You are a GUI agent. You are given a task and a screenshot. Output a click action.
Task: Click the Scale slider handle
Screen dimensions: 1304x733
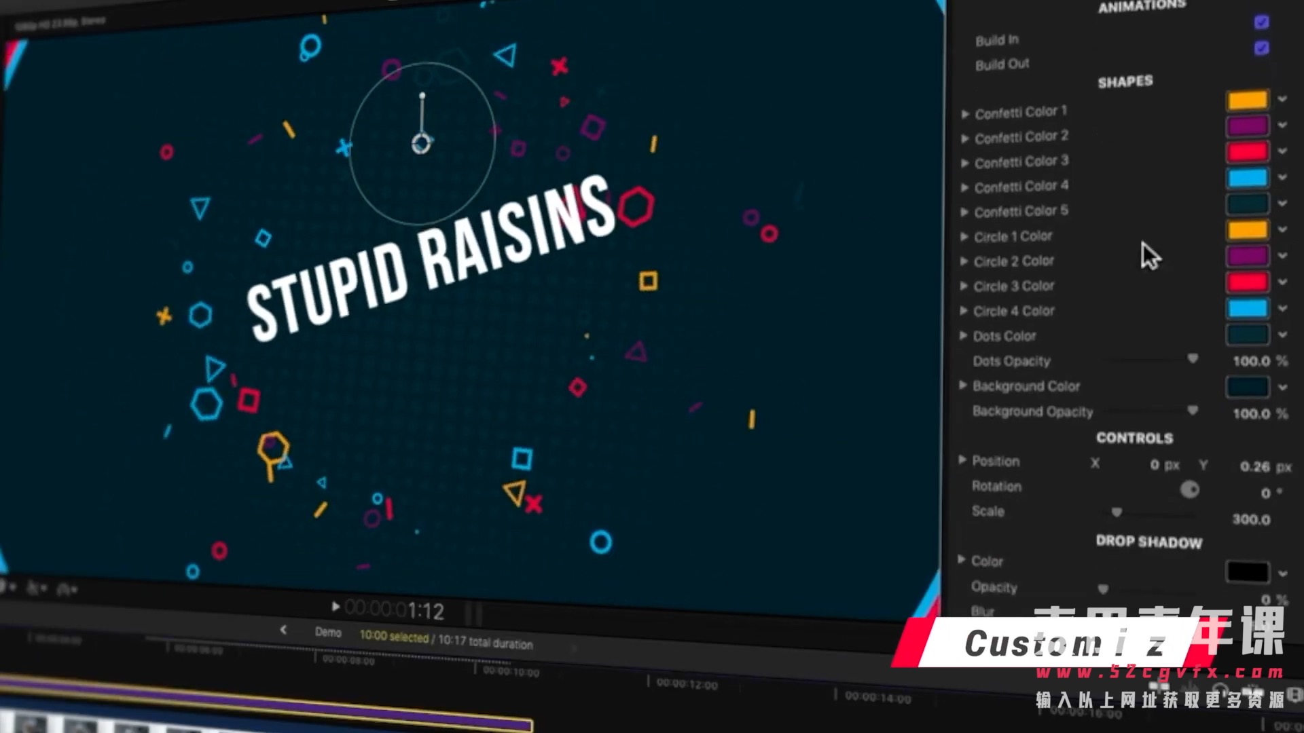[1117, 512]
